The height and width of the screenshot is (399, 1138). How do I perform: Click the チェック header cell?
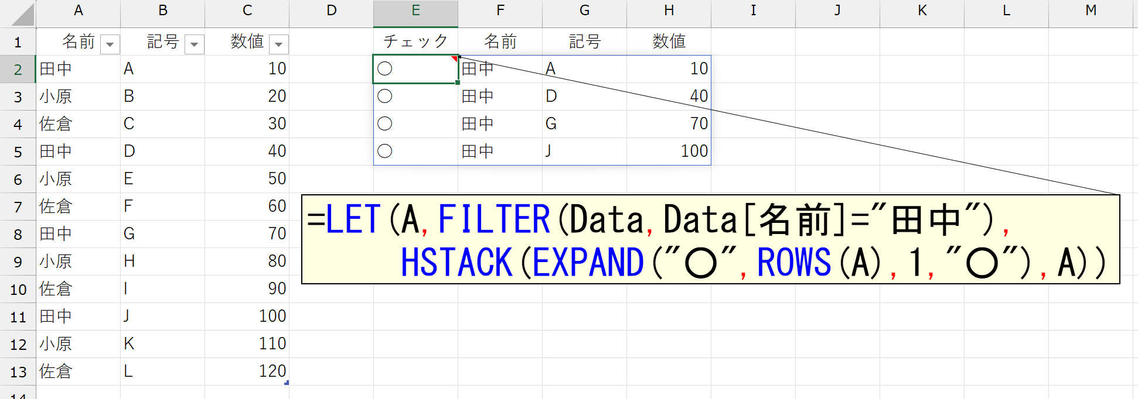click(415, 42)
